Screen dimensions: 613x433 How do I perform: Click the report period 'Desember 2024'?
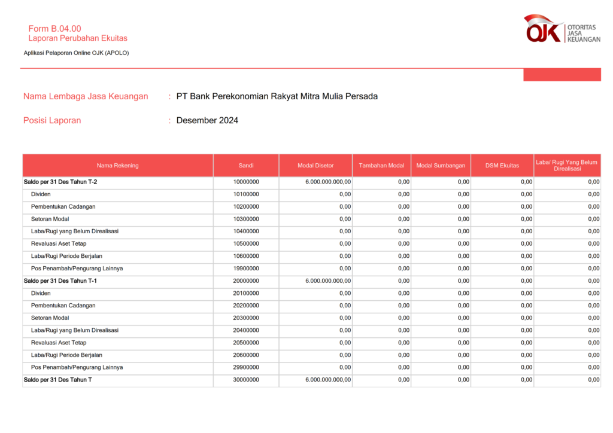(x=207, y=120)
